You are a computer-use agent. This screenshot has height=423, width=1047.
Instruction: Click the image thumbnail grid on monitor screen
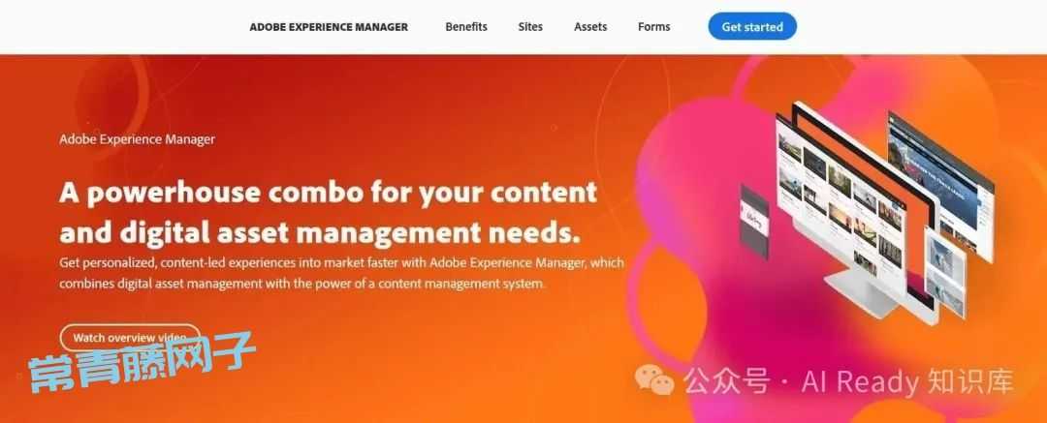click(x=841, y=203)
